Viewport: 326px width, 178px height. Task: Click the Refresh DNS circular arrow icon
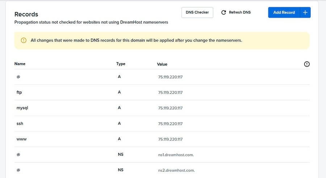223,12
